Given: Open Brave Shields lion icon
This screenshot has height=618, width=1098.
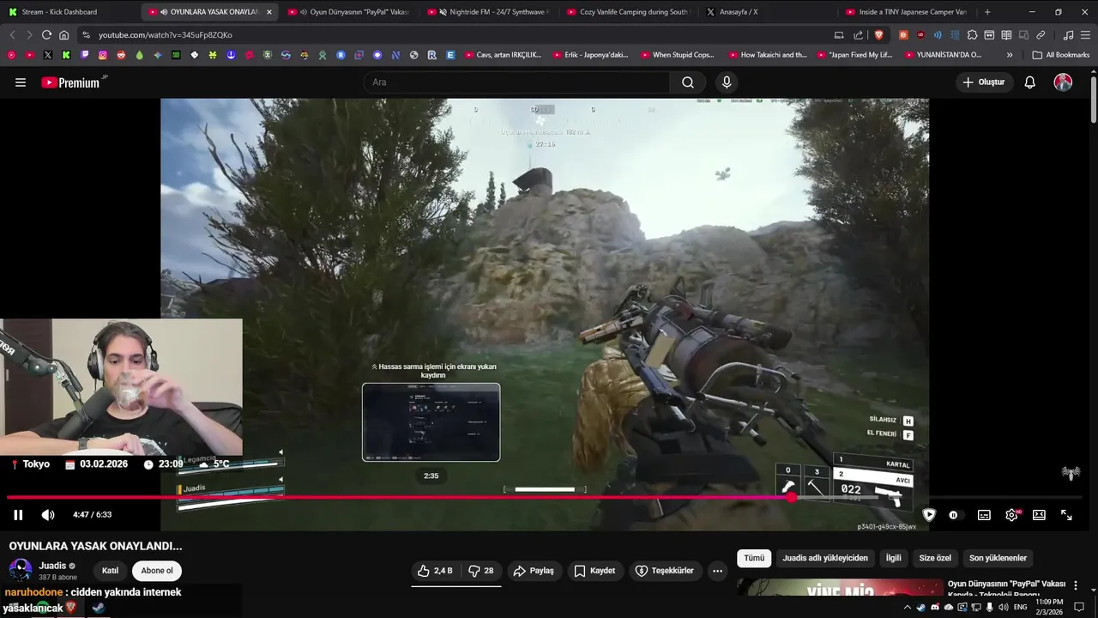Looking at the screenshot, I should [x=878, y=35].
